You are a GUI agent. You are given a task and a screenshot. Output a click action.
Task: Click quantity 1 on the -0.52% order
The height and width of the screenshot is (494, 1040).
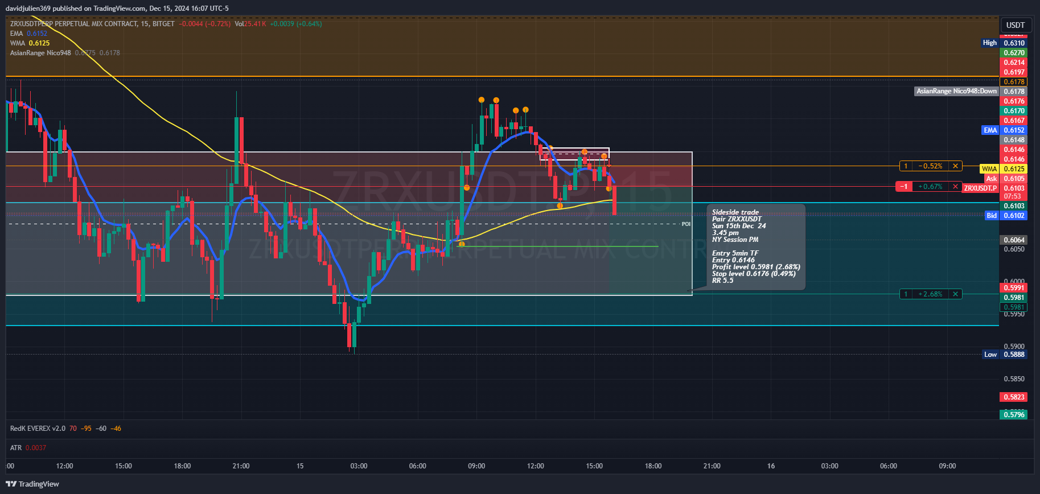click(906, 166)
